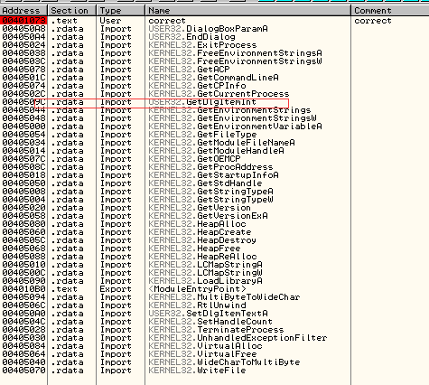Click the 'User' type cell

[110, 21]
